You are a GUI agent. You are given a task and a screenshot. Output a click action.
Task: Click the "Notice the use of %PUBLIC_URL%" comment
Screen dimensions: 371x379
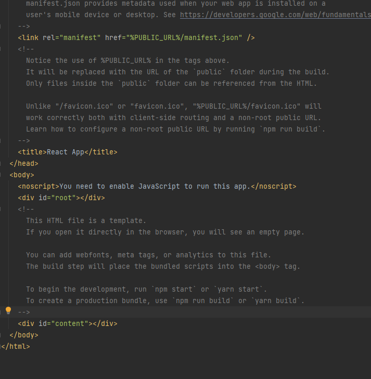[x=127, y=60]
